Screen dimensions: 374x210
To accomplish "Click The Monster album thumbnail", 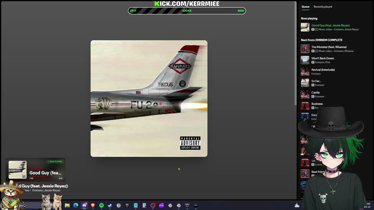I will coord(305,49).
